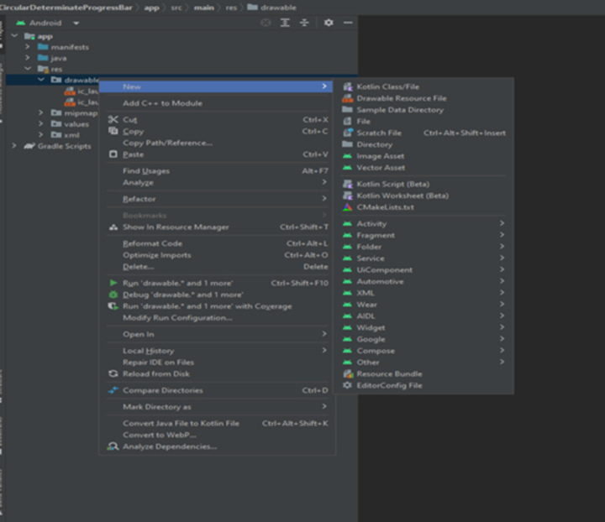Viewport: 605px width, 522px height.
Task: Open the Fragment submenu
Action: pos(423,235)
